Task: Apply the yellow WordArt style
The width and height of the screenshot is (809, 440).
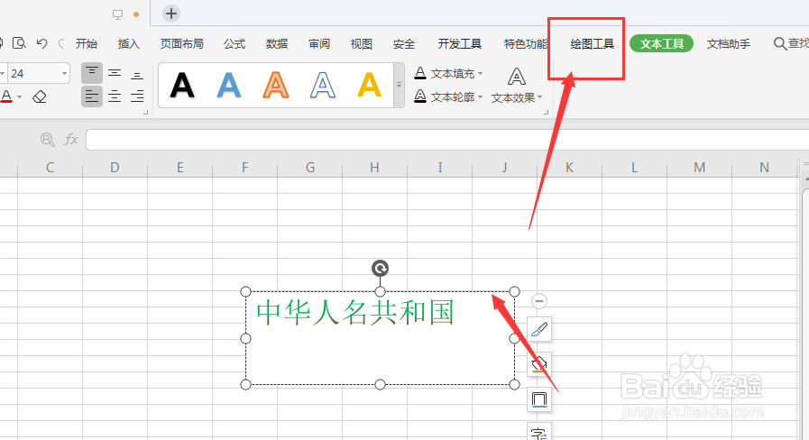Action: tap(370, 85)
